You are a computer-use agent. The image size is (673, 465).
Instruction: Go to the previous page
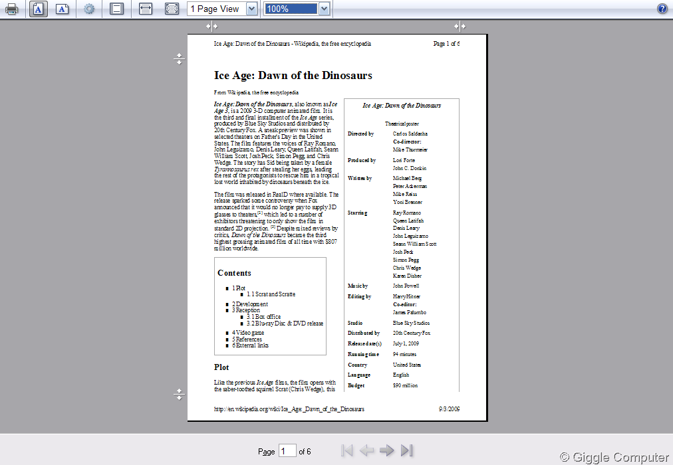[366, 450]
